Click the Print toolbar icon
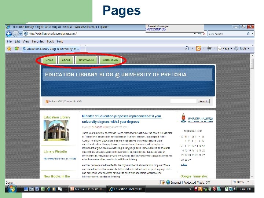Viewport: 264px width, 198px height. (x=209, y=48)
